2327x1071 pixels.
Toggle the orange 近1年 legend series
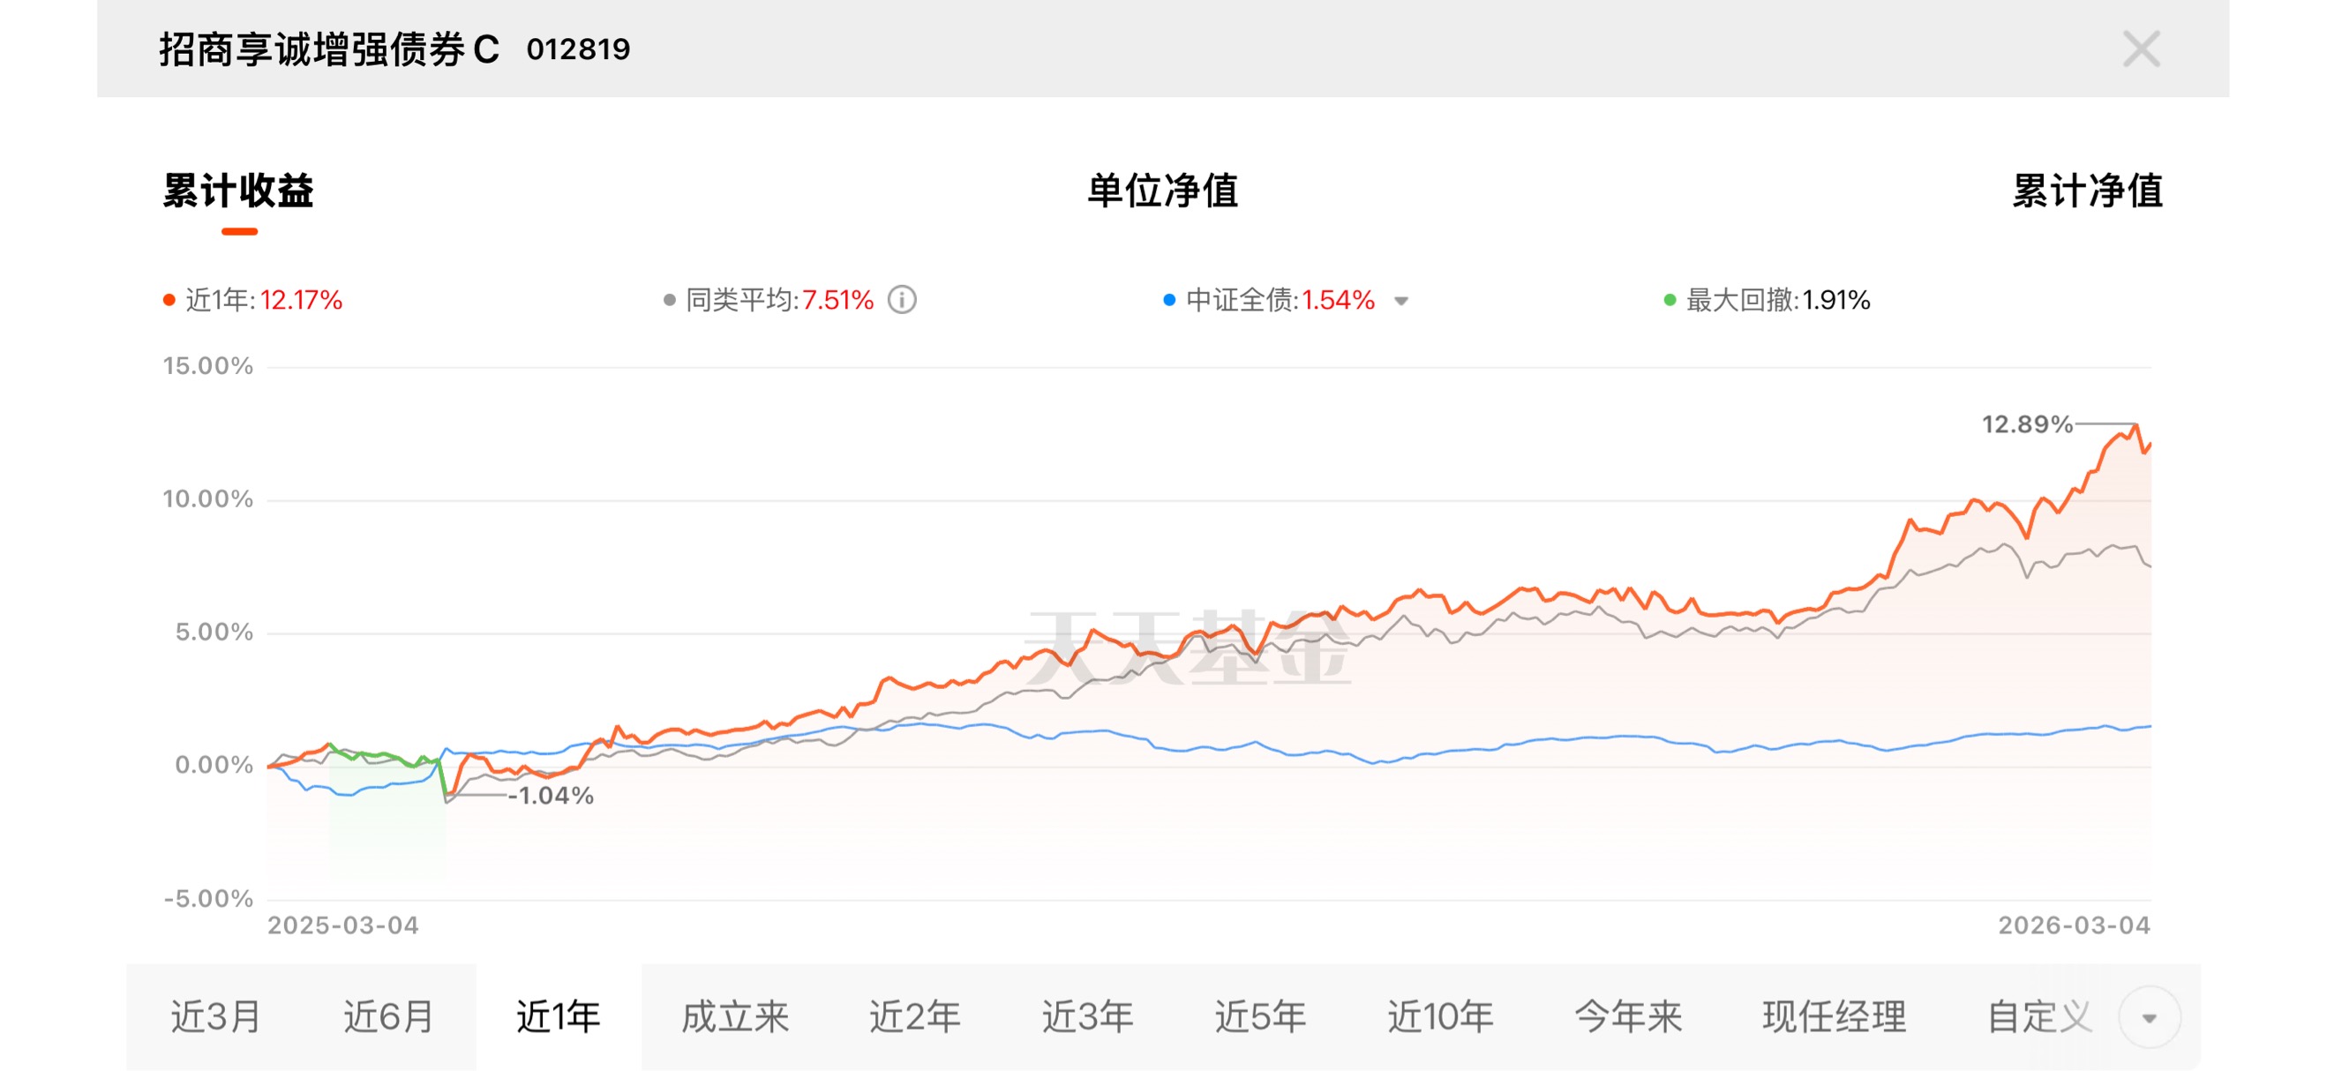coord(253,300)
